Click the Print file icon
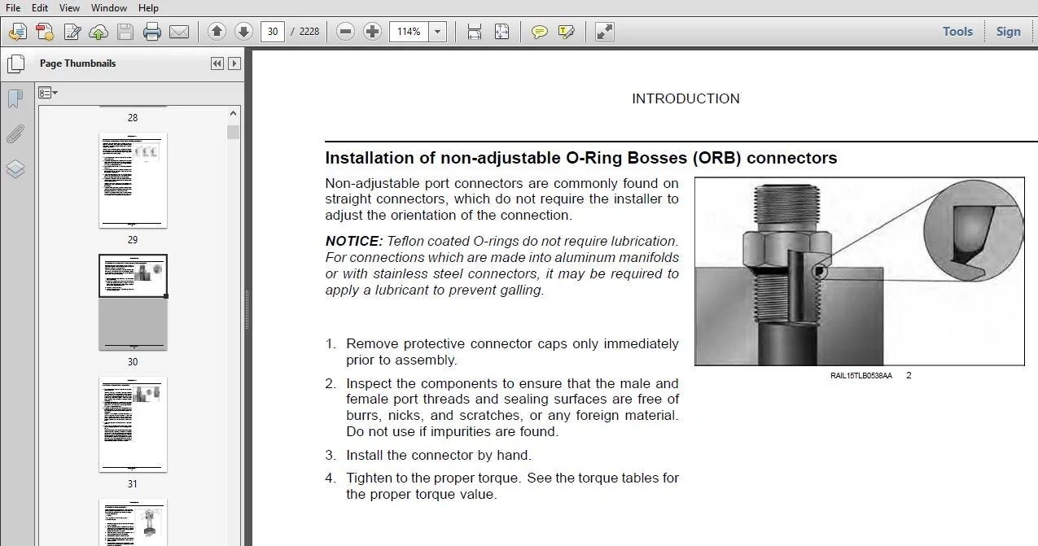1038x546 pixels. pyautogui.click(x=151, y=32)
